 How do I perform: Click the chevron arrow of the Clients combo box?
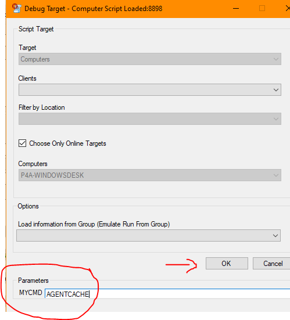pyautogui.click(x=276, y=90)
